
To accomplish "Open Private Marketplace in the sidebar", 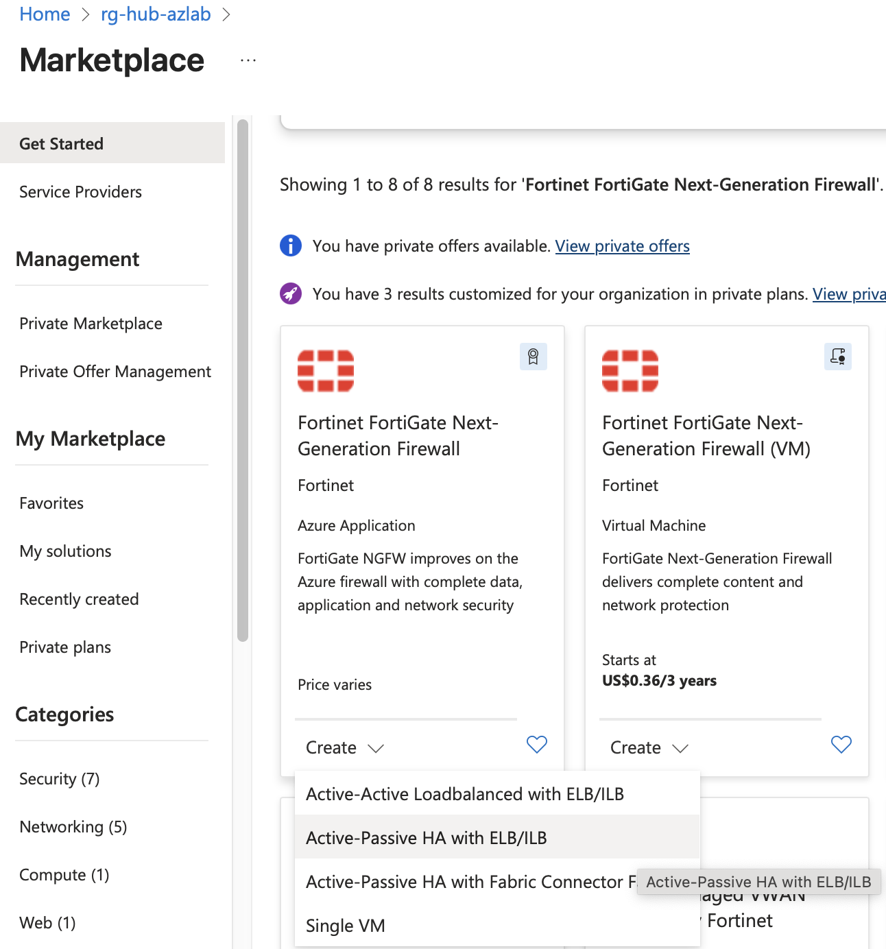I will click(x=91, y=324).
